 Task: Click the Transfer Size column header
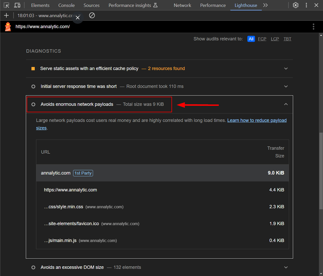point(276,152)
